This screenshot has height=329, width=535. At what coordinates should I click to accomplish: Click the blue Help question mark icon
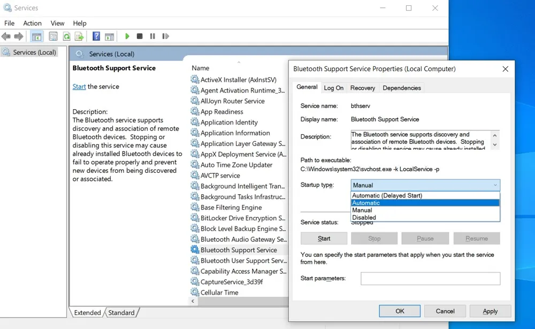tap(96, 36)
